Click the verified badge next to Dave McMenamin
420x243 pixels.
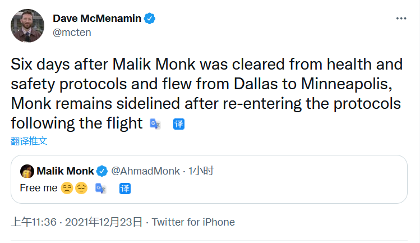point(150,19)
